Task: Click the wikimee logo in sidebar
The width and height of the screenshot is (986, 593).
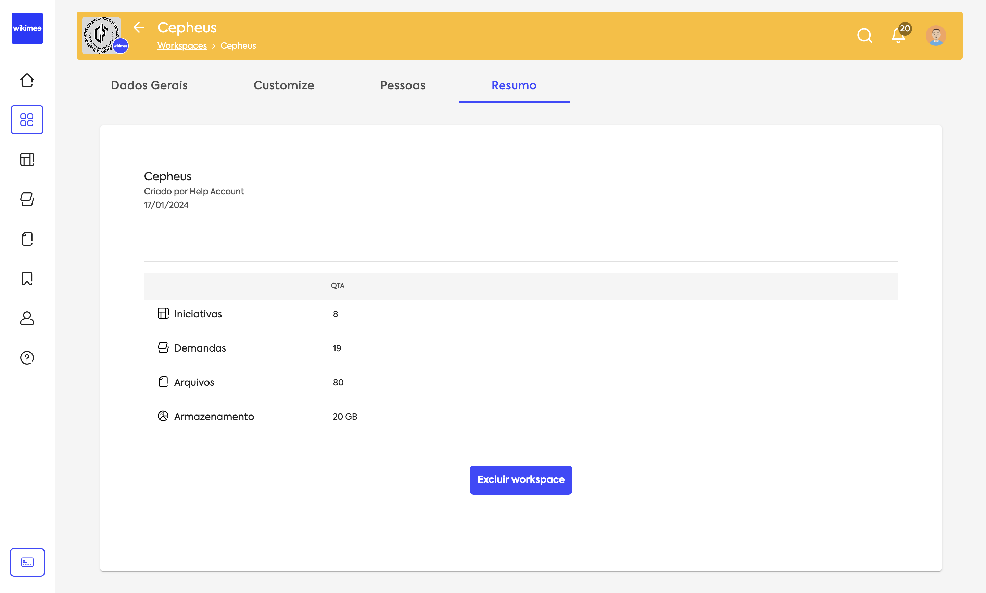Action: pyautogui.click(x=27, y=28)
